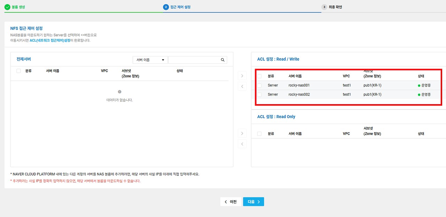446x217 pixels.
Task: Remove servers from Read / Write ACL arrow
Action: [x=242, y=86]
